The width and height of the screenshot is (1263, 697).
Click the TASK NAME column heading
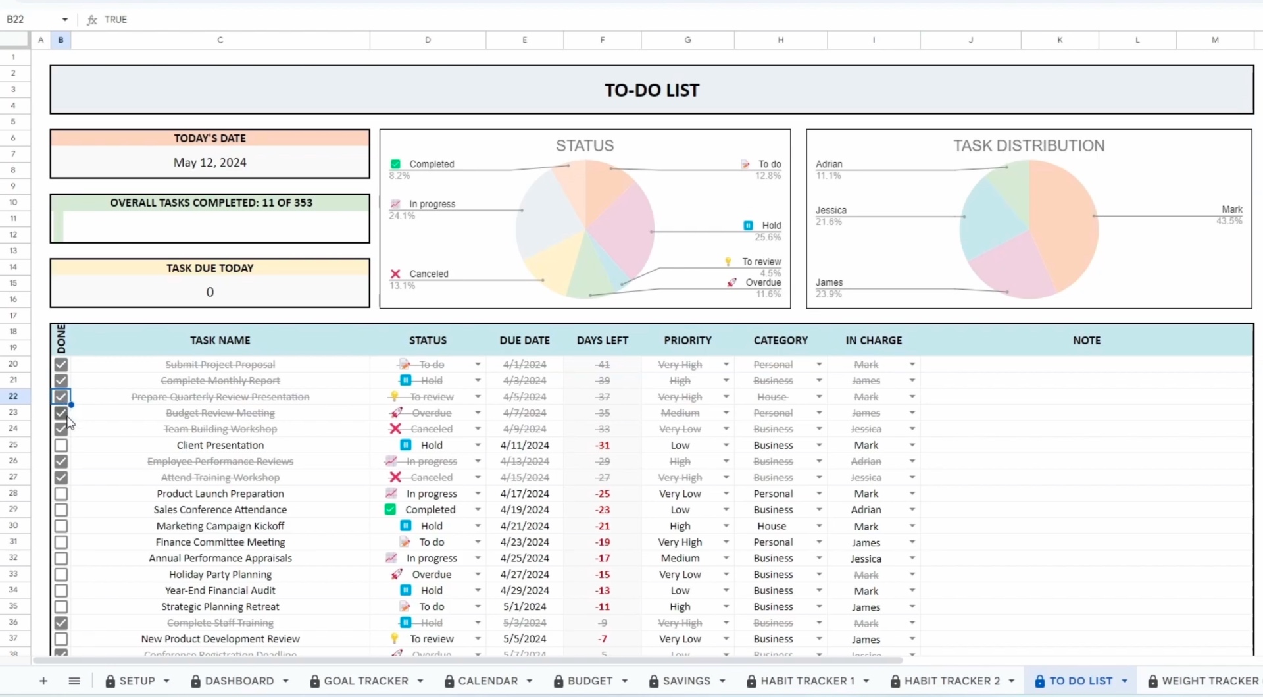[x=220, y=340]
